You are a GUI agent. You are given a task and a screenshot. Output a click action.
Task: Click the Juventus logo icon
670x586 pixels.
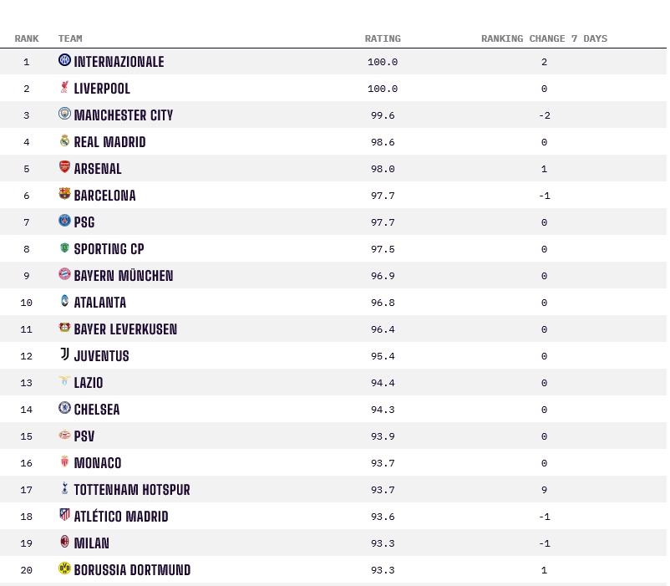(x=64, y=354)
